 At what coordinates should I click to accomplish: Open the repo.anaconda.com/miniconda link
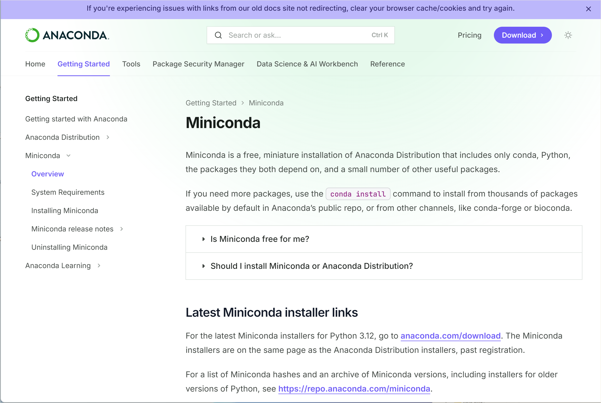[354, 389]
